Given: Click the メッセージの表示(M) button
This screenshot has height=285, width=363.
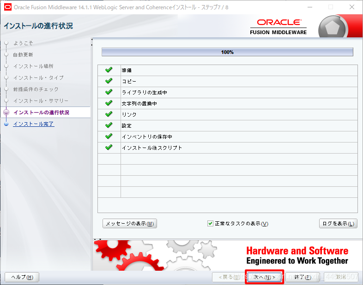Looking at the screenshot, I should 130,224.
